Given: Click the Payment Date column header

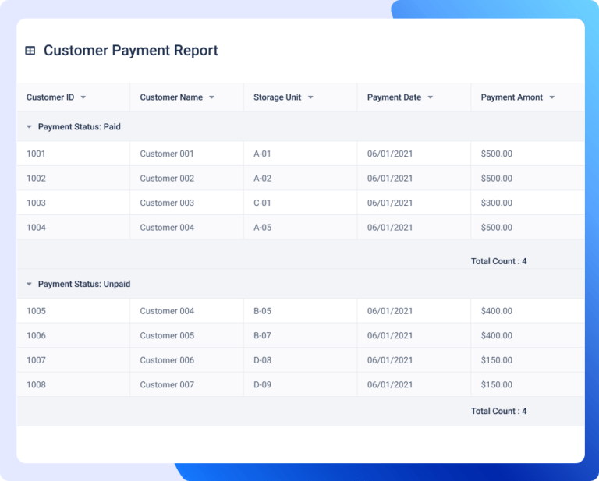Looking at the screenshot, I should coord(414,97).
